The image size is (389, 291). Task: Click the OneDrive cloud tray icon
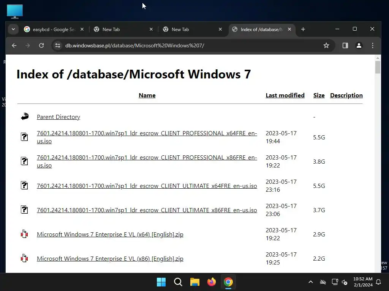[323, 282]
